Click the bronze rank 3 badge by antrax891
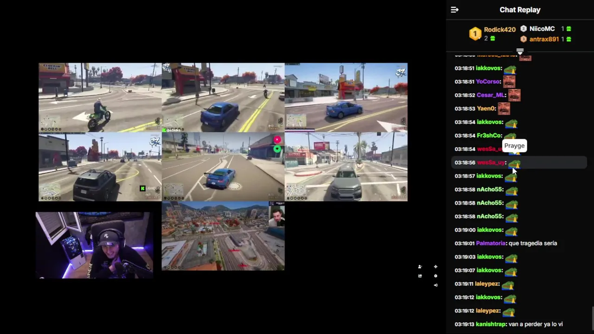 (523, 39)
